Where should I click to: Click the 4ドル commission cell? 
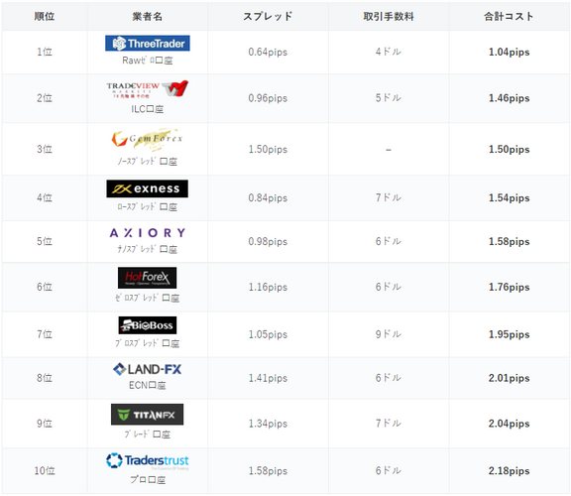(389, 52)
